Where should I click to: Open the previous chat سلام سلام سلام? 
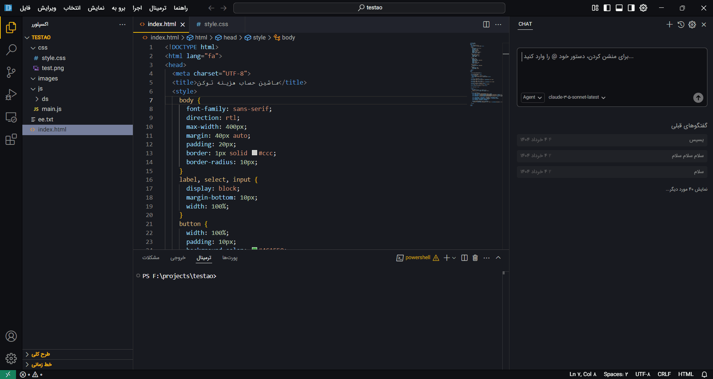(612, 156)
